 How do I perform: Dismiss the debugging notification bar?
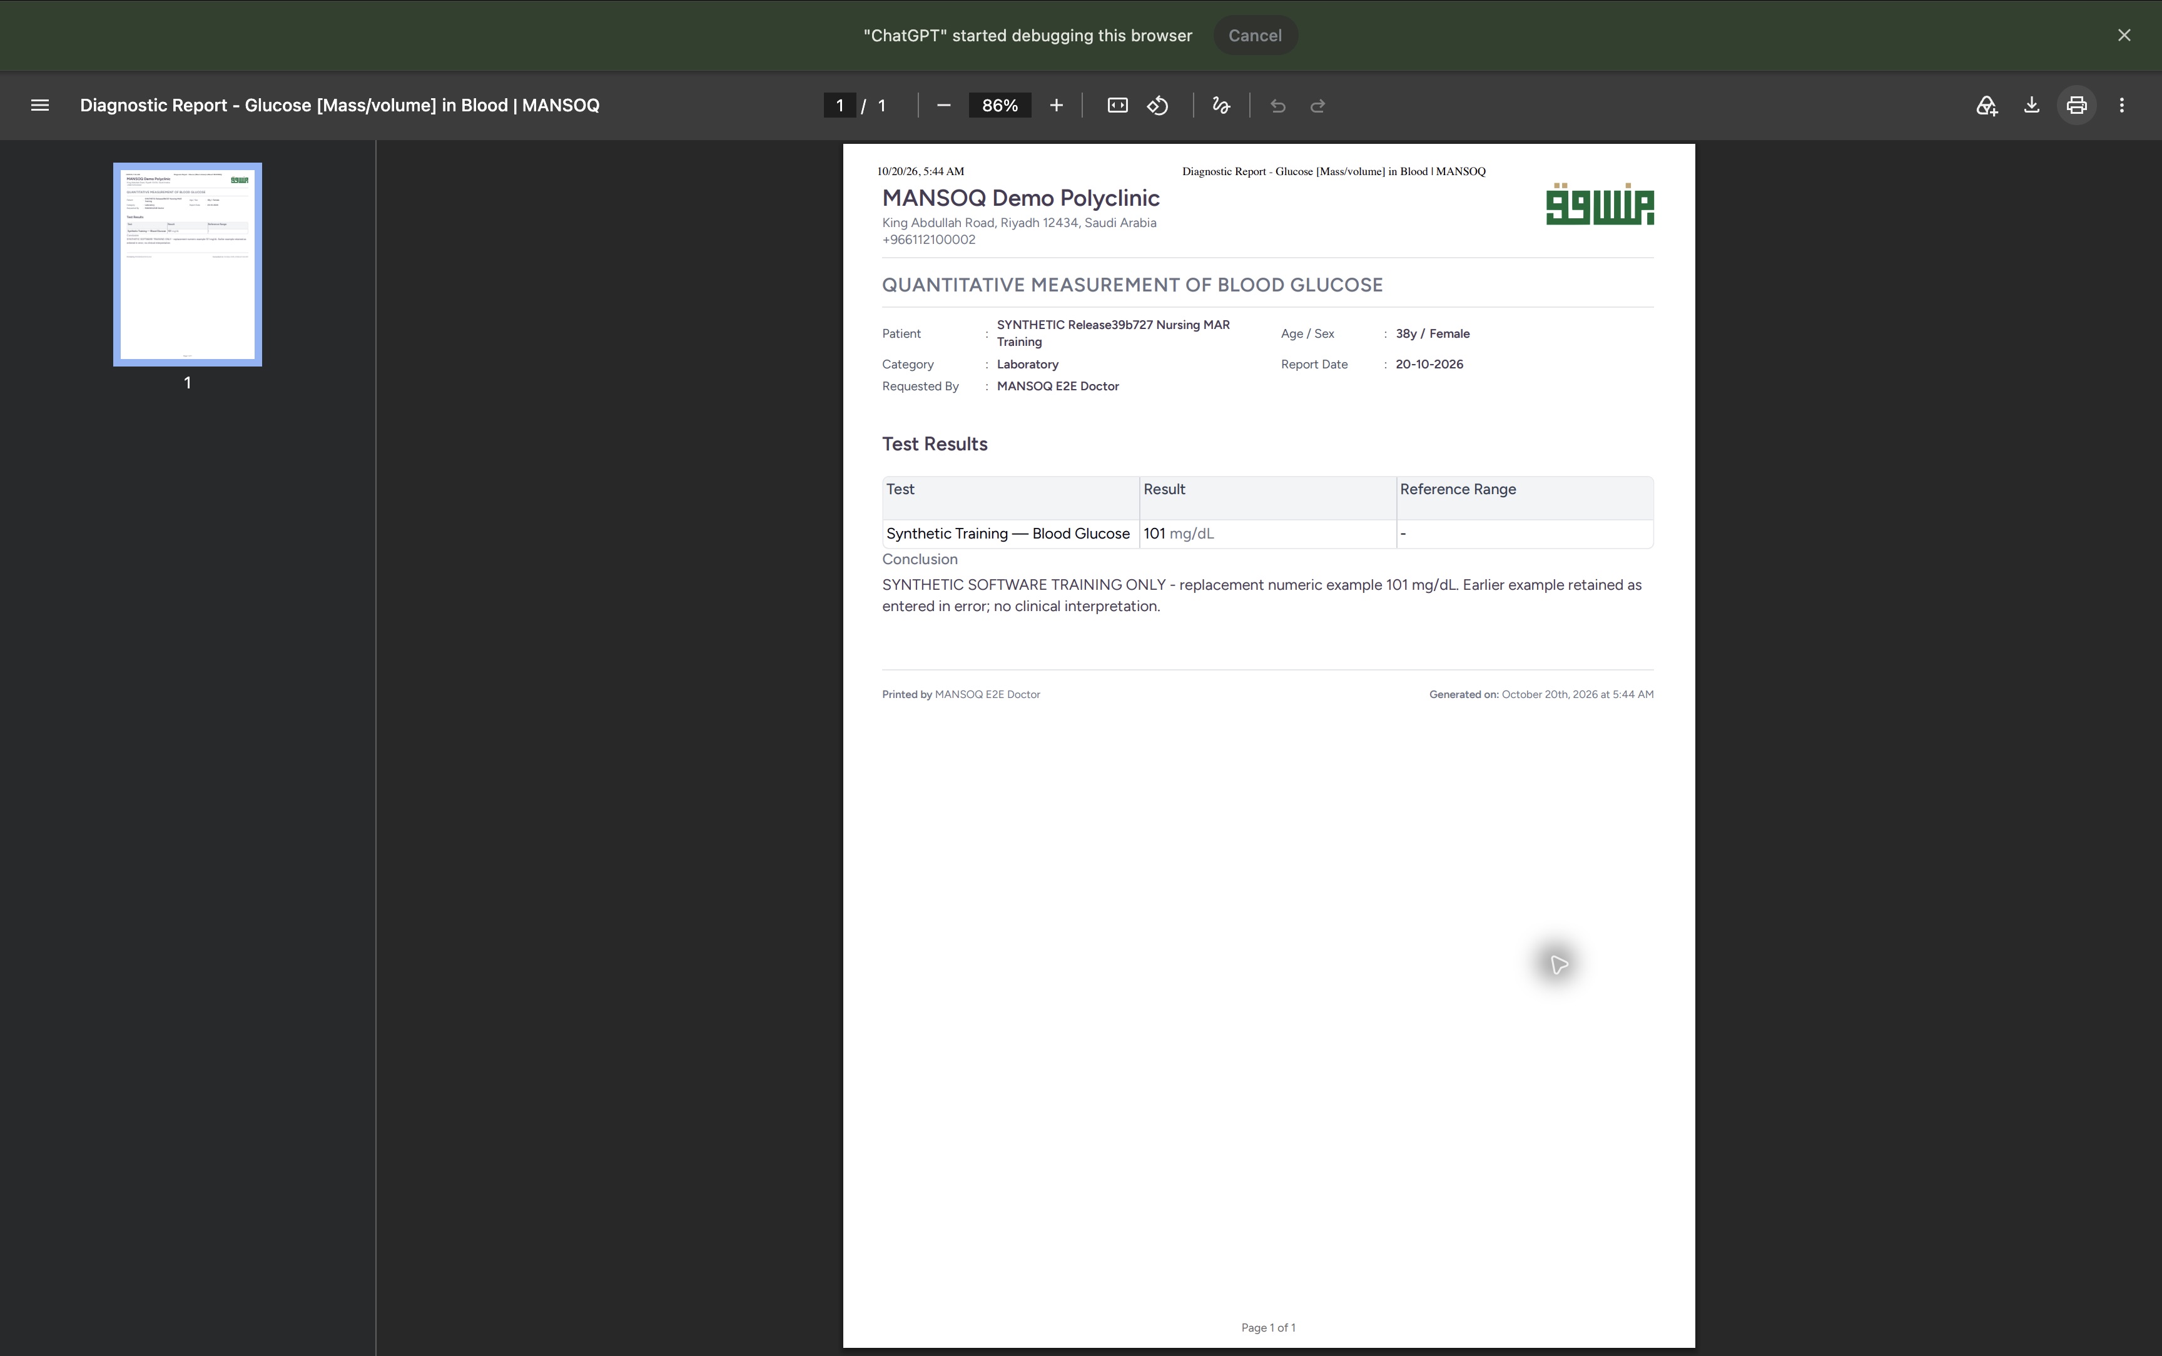pyautogui.click(x=2123, y=35)
